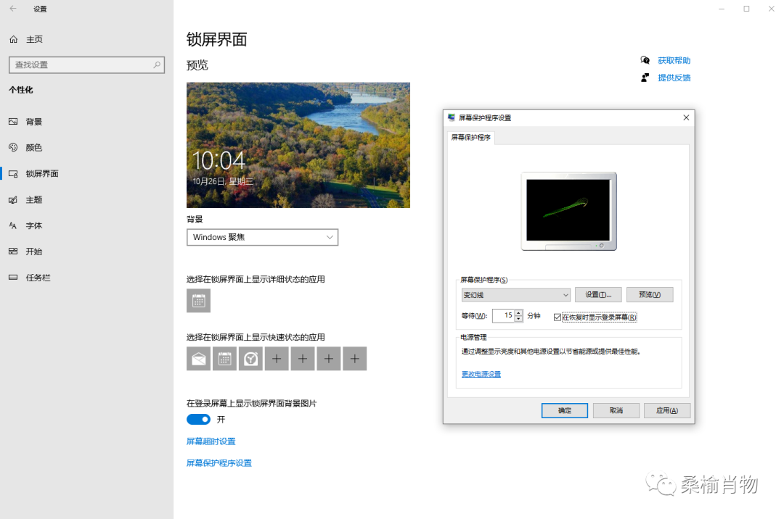Click the screensaver monitor preview
Image resolution: width=784 pixels, height=519 pixels.
(568, 211)
